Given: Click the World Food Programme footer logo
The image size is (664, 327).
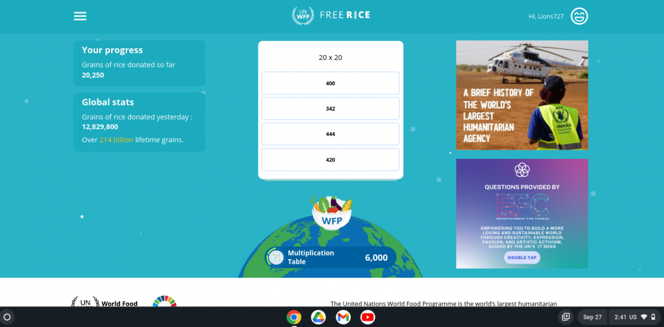Looking at the screenshot, I should pos(104,302).
